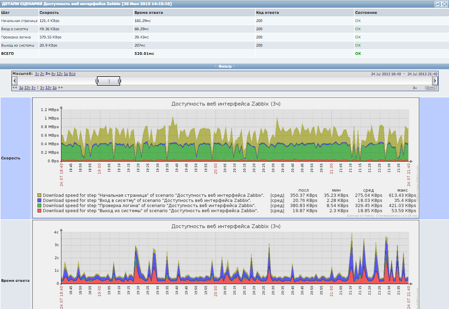Collapse the Фильтр bar
449x309 pixels.
pos(225,66)
